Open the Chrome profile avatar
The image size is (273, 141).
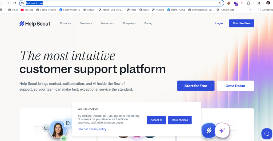268,3
